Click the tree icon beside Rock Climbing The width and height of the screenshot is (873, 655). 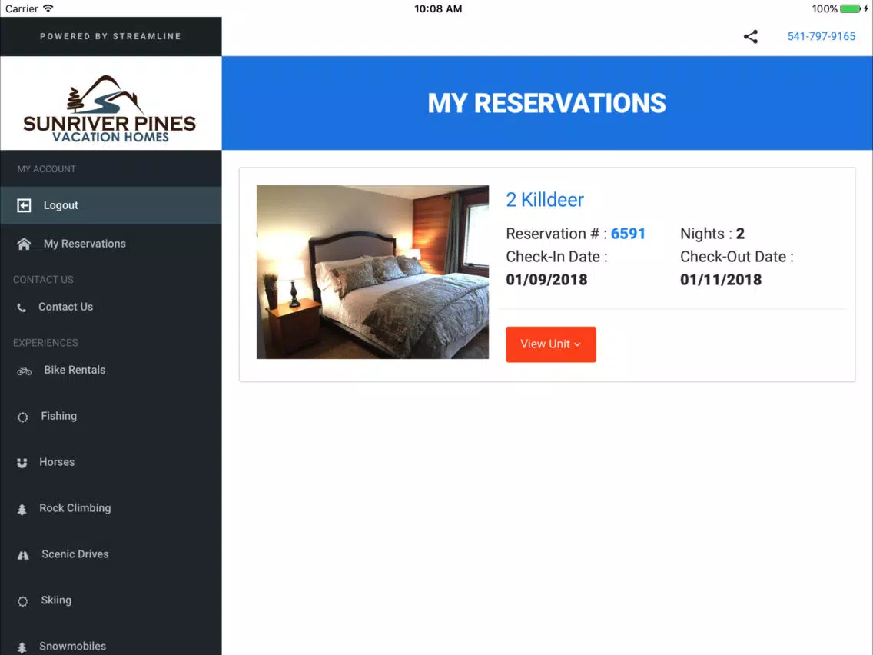coord(22,509)
